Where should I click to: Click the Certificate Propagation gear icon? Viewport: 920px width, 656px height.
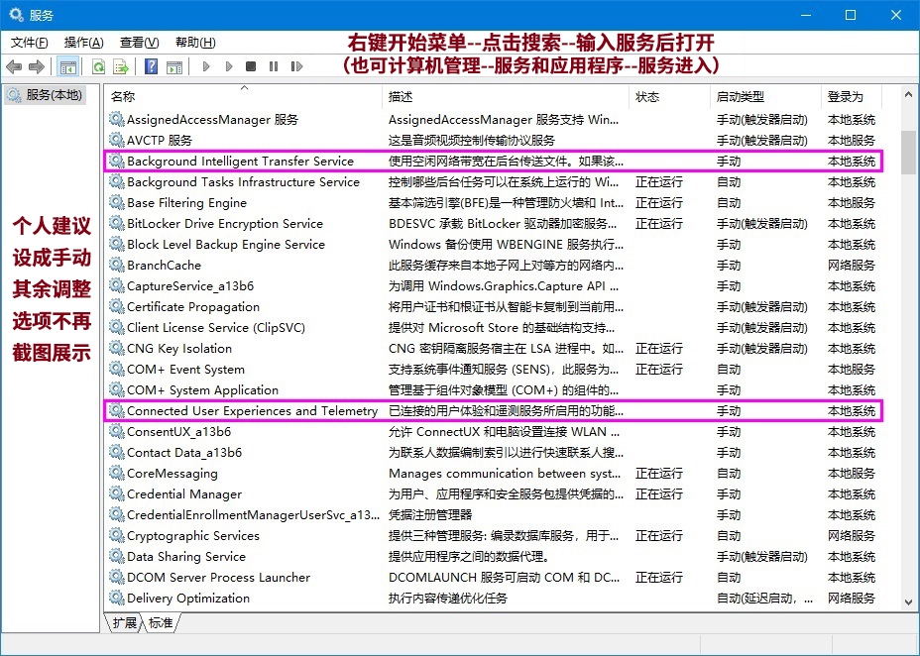(x=117, y=306)
